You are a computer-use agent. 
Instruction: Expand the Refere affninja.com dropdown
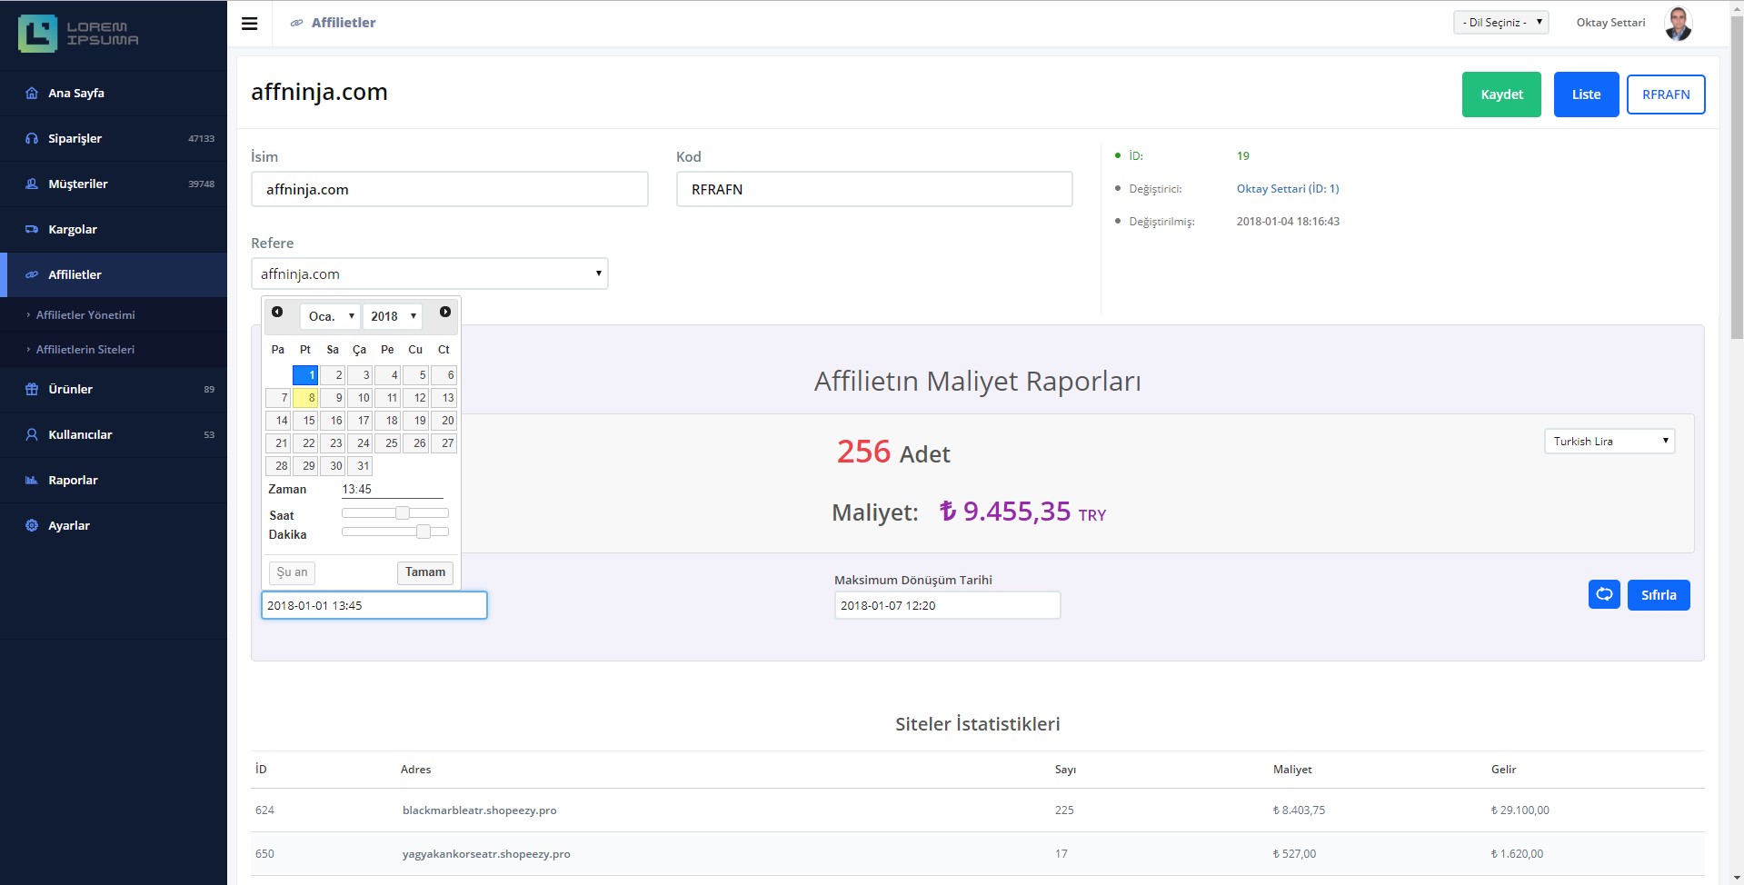[429, 273]
